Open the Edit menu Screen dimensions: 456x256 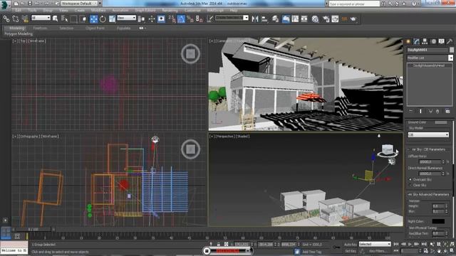(x=18, y=10)
